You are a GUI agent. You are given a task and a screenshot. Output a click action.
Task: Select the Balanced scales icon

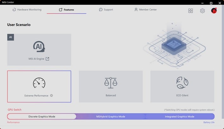click(x=111, y=83)
